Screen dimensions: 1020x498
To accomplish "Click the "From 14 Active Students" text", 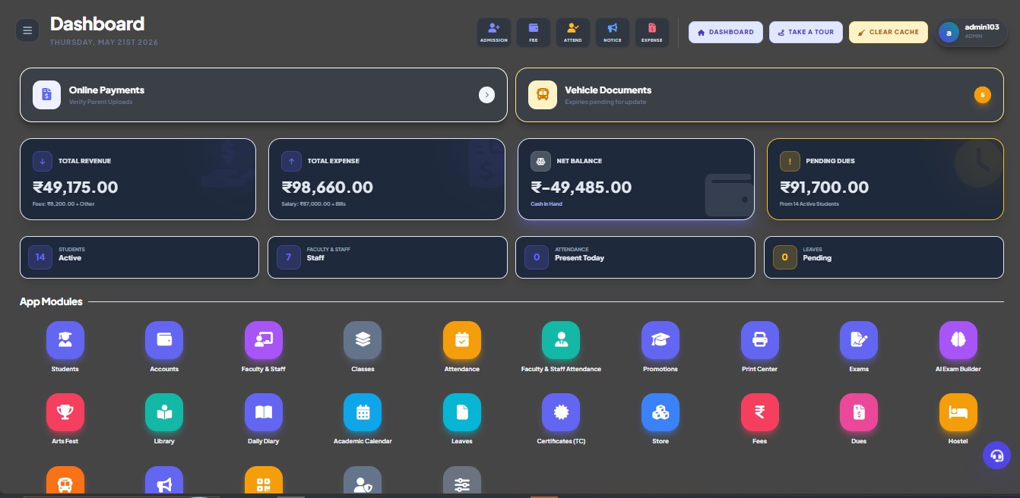I will click(809, 204).
